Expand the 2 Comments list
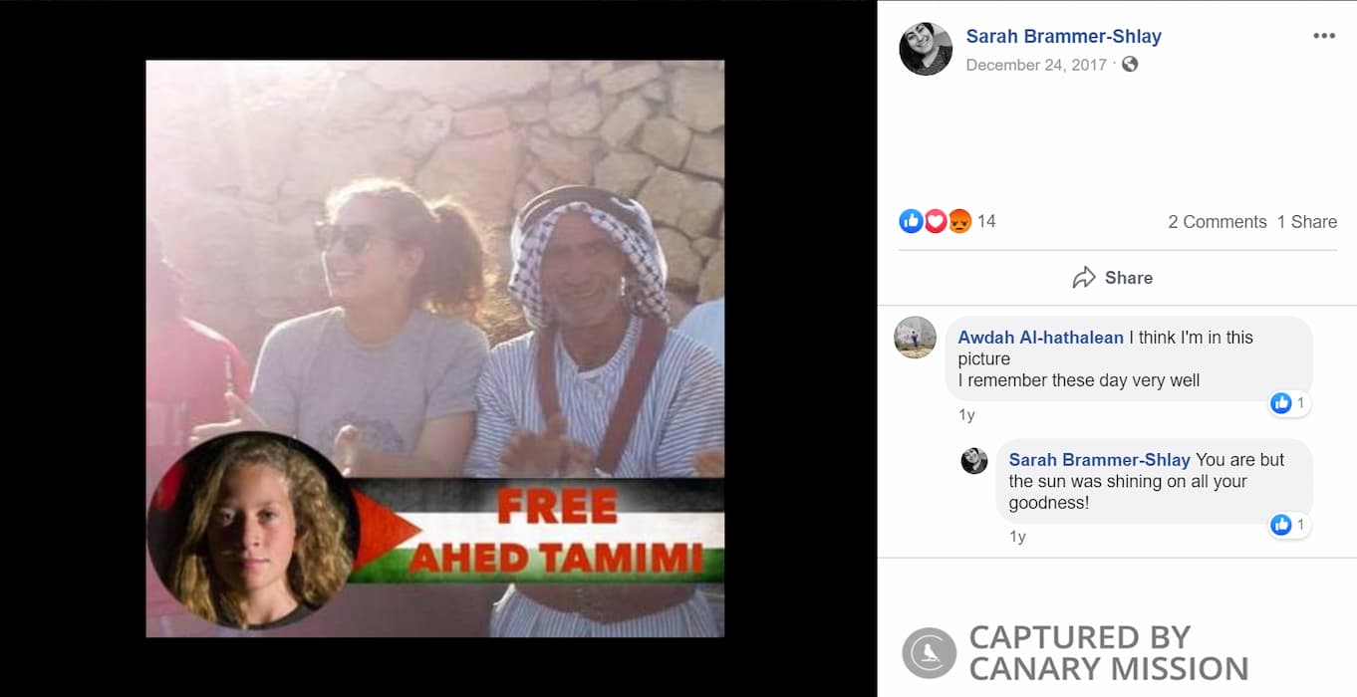The image size is (1357, 697). 1218,222
